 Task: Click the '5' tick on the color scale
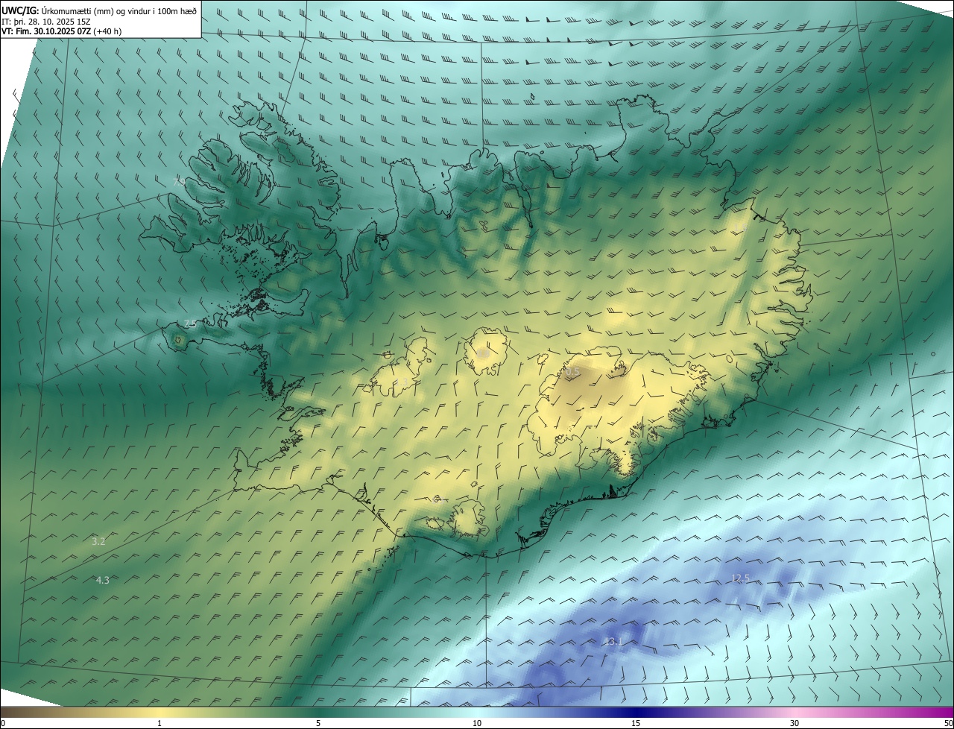[x=318, y=723]
